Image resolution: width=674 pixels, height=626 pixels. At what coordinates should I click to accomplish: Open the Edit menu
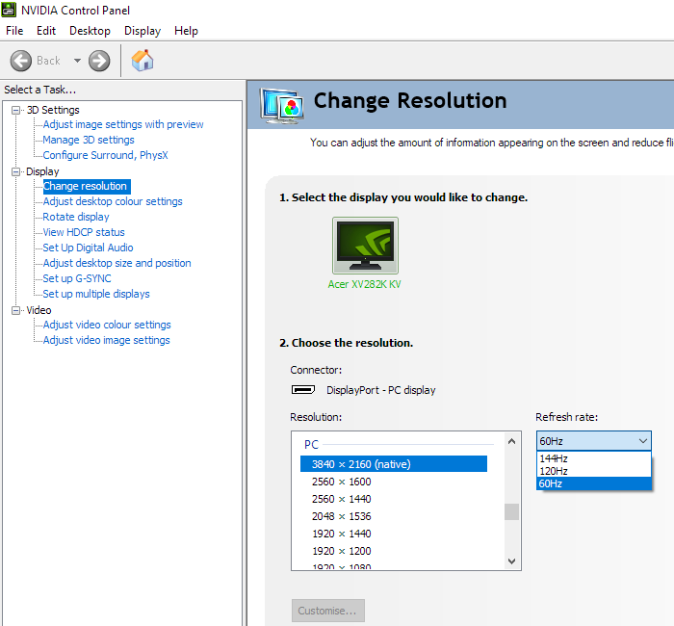click(46, 31)
